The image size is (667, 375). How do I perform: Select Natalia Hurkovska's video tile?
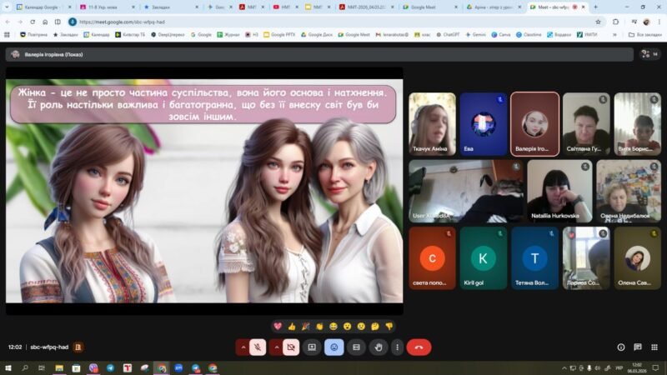tap(554, 190)
